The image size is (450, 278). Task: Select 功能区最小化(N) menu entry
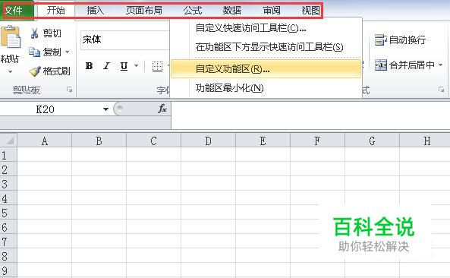click(x=266, y=88)
